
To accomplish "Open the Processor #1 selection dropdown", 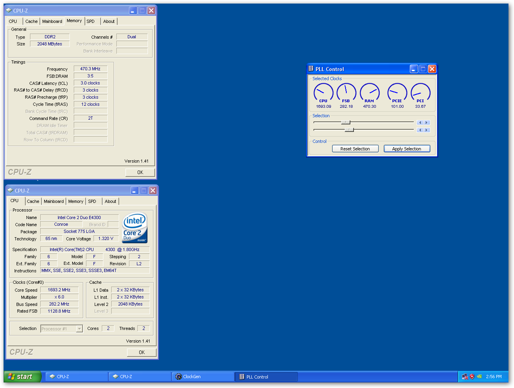I will [x=79, y=328].
